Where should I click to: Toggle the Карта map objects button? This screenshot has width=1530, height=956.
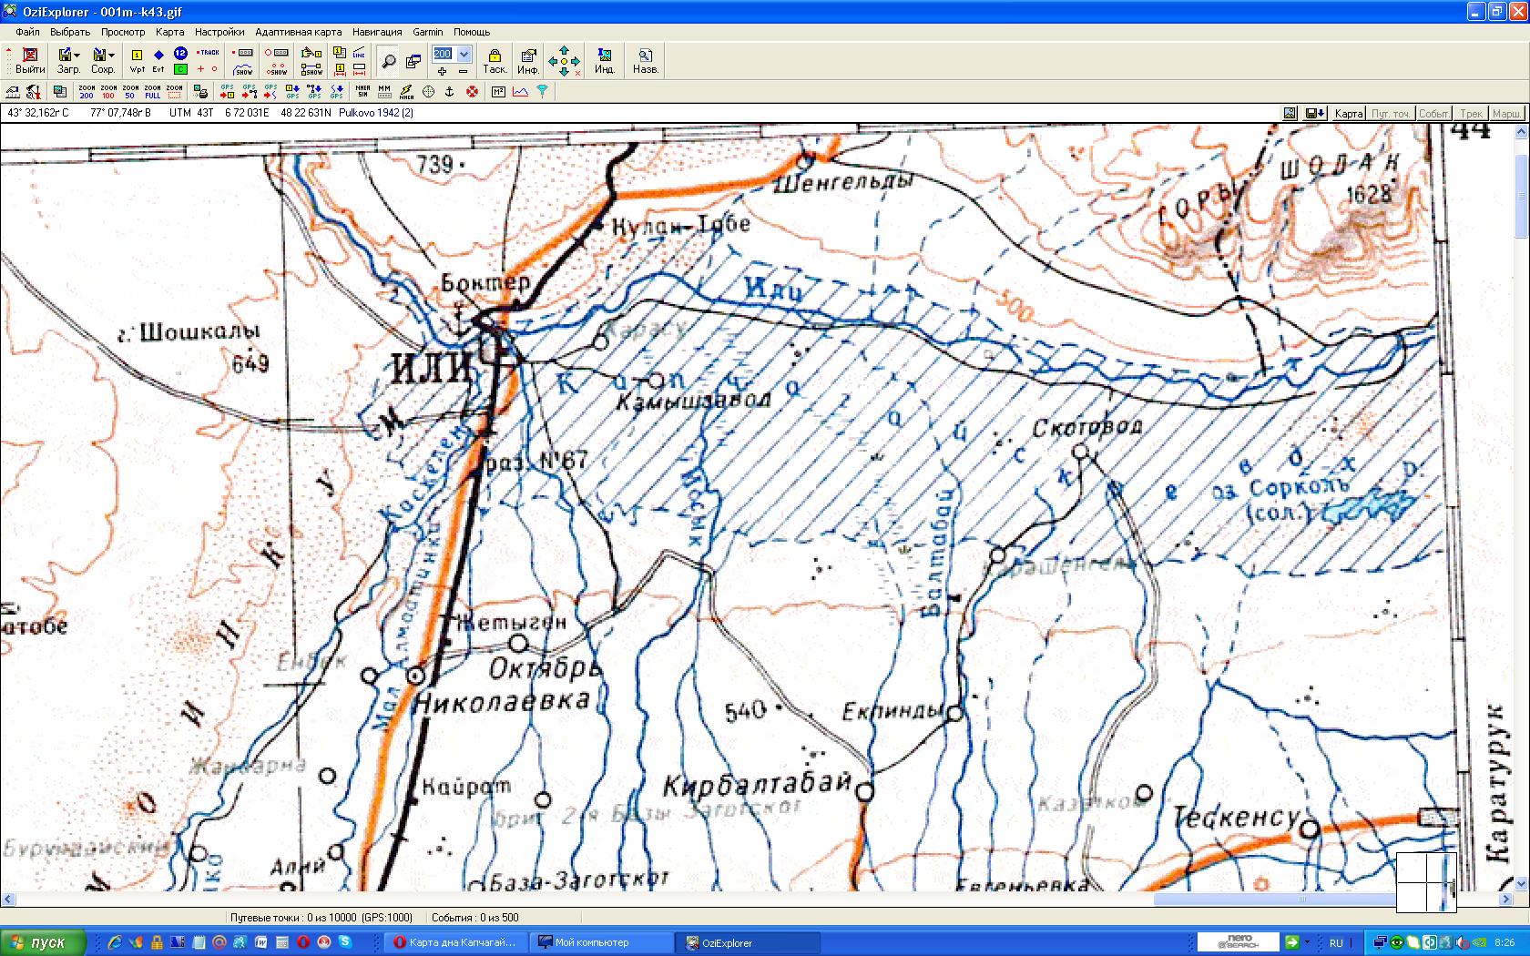coord(1348,114)
